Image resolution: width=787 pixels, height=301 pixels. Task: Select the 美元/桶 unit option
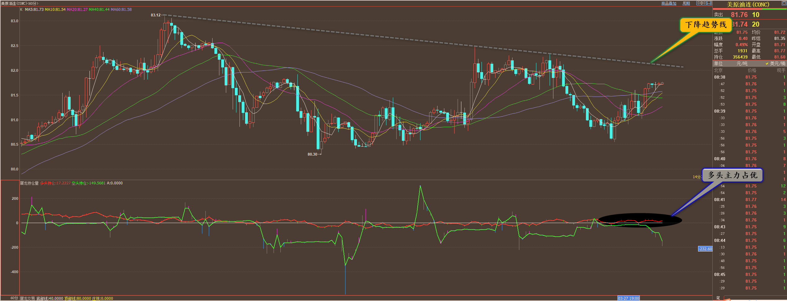coord(776,63)
